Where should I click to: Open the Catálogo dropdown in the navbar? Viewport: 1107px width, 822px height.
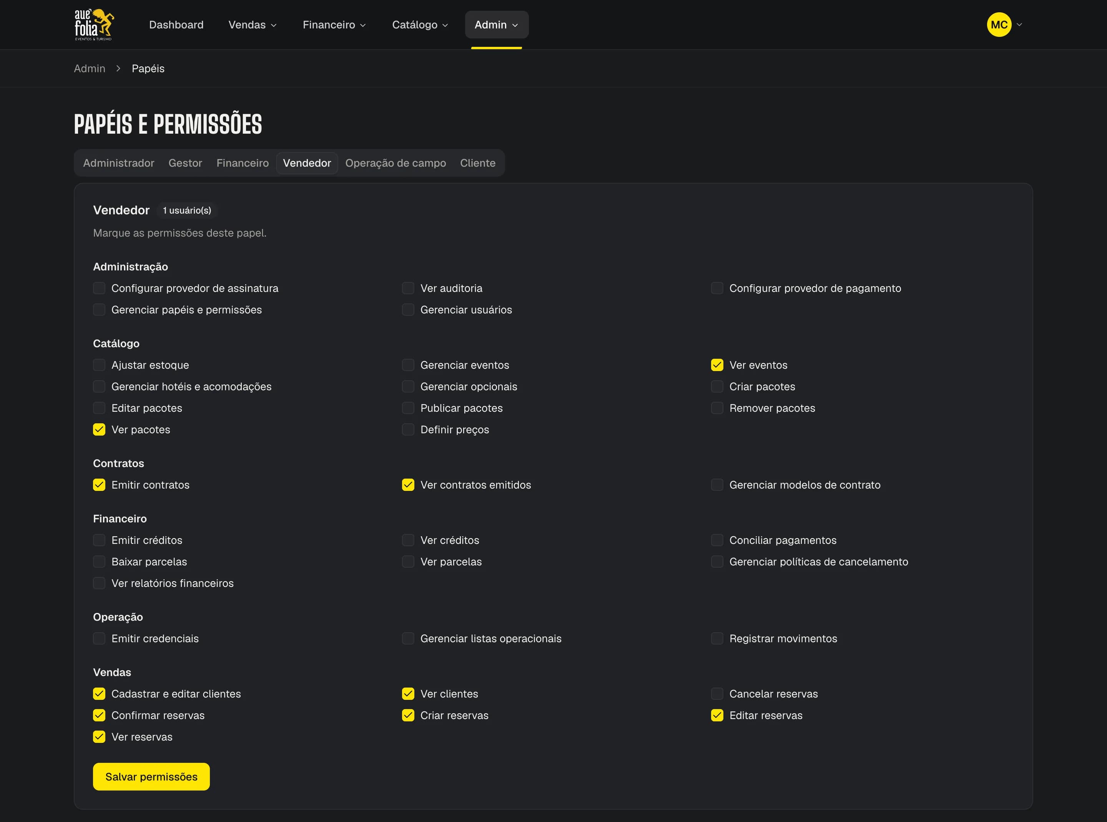click(420, 24)
